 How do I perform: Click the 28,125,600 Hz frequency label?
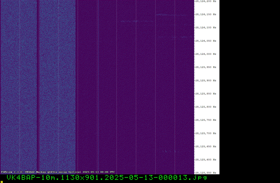coord(206,160)
